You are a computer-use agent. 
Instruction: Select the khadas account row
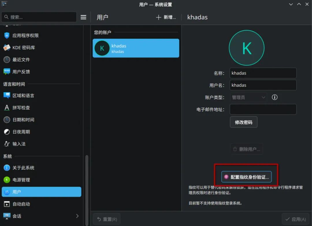[136, 48]
